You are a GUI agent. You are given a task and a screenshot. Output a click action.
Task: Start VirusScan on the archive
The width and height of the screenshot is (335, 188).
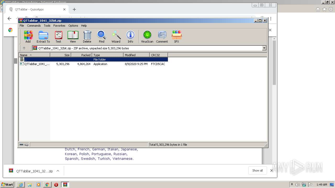(x=147, y=37)
